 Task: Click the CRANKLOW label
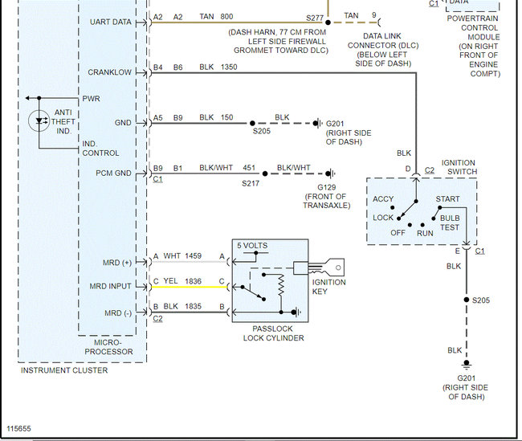pos(109,72)
